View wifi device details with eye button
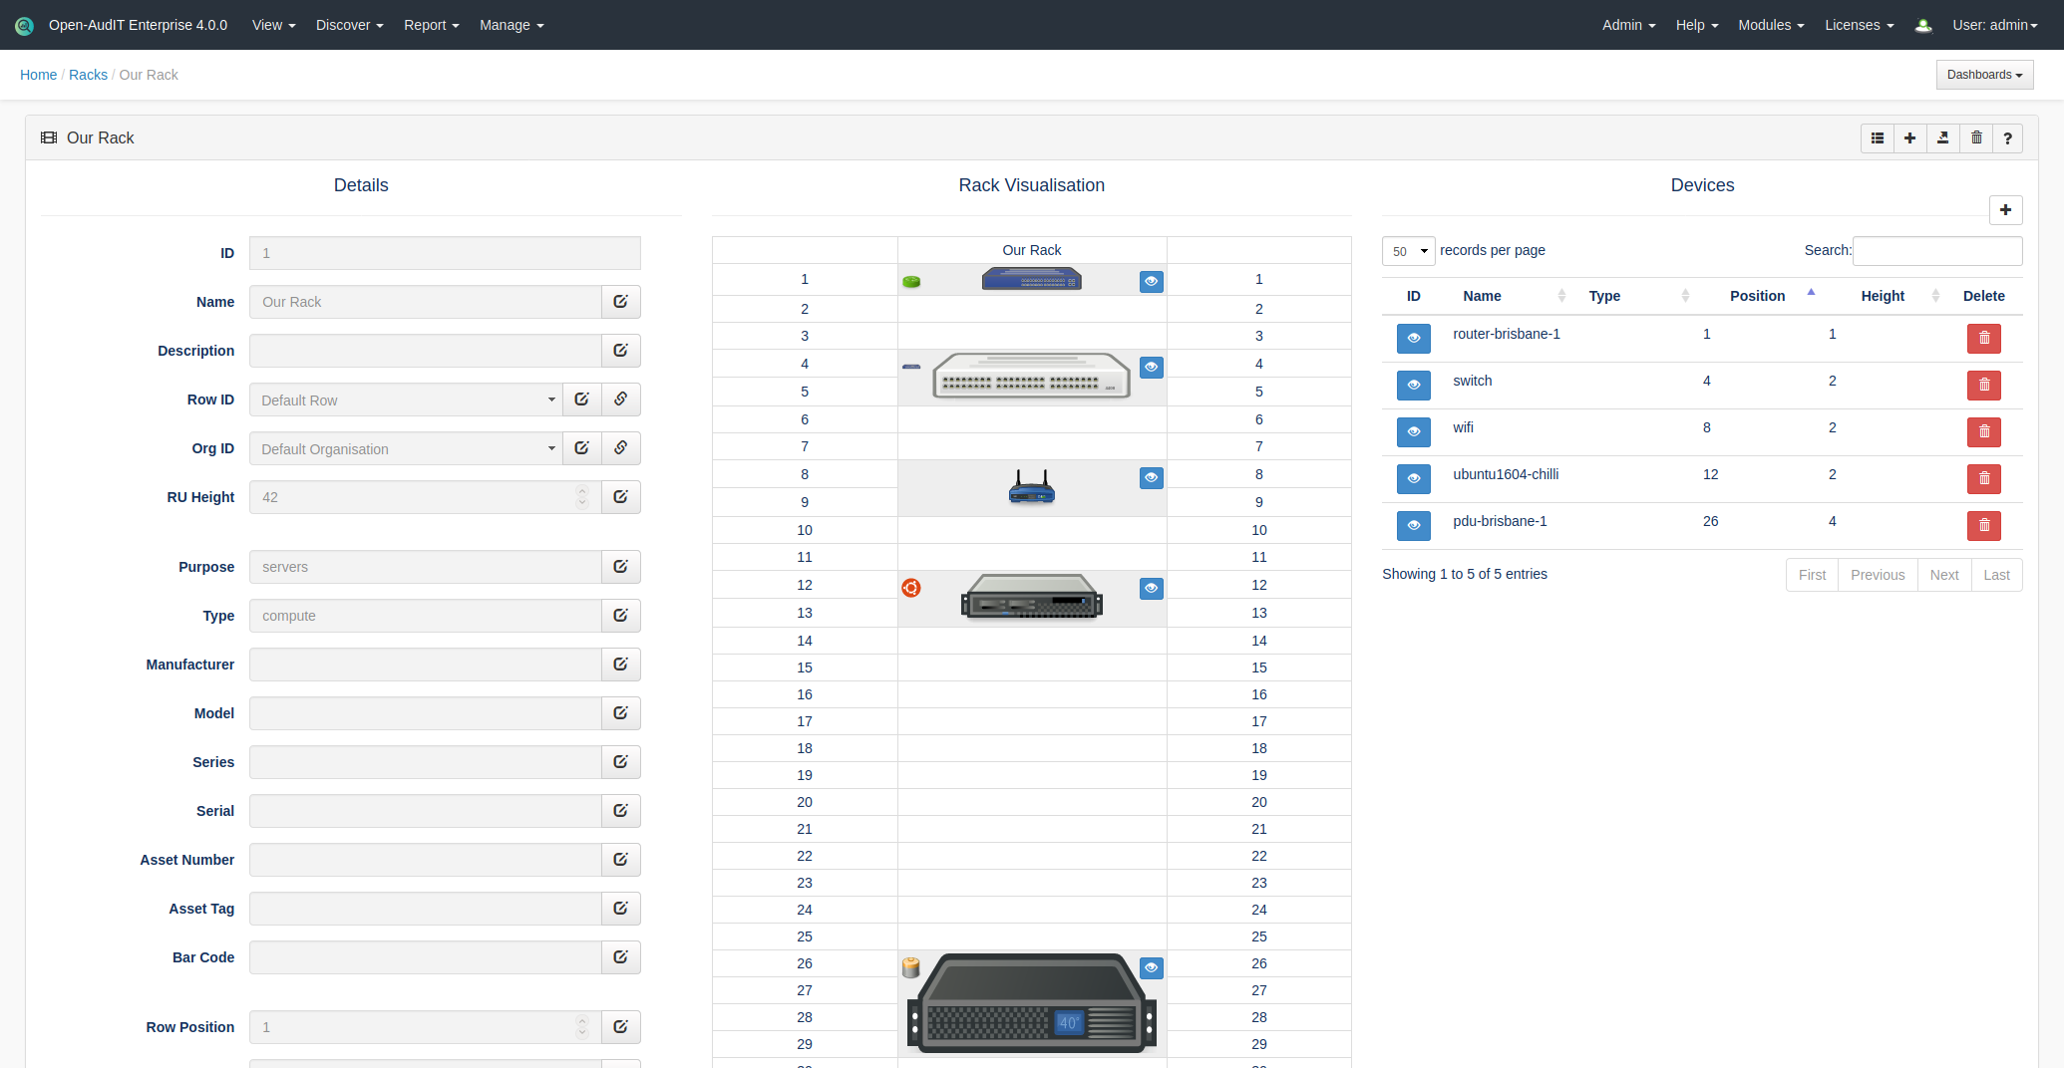2064x1068 pixels. coord(1413,432)
